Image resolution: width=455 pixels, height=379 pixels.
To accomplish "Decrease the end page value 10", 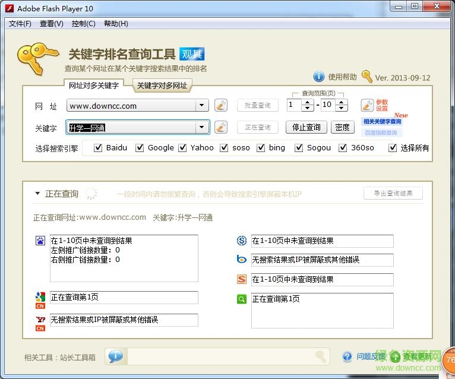I will pos(342,108).
